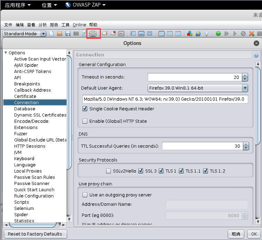This screenshot has height=240, width=262.
Task: Increase TTL Successful Queries value
Action: (x=246, y=144)
